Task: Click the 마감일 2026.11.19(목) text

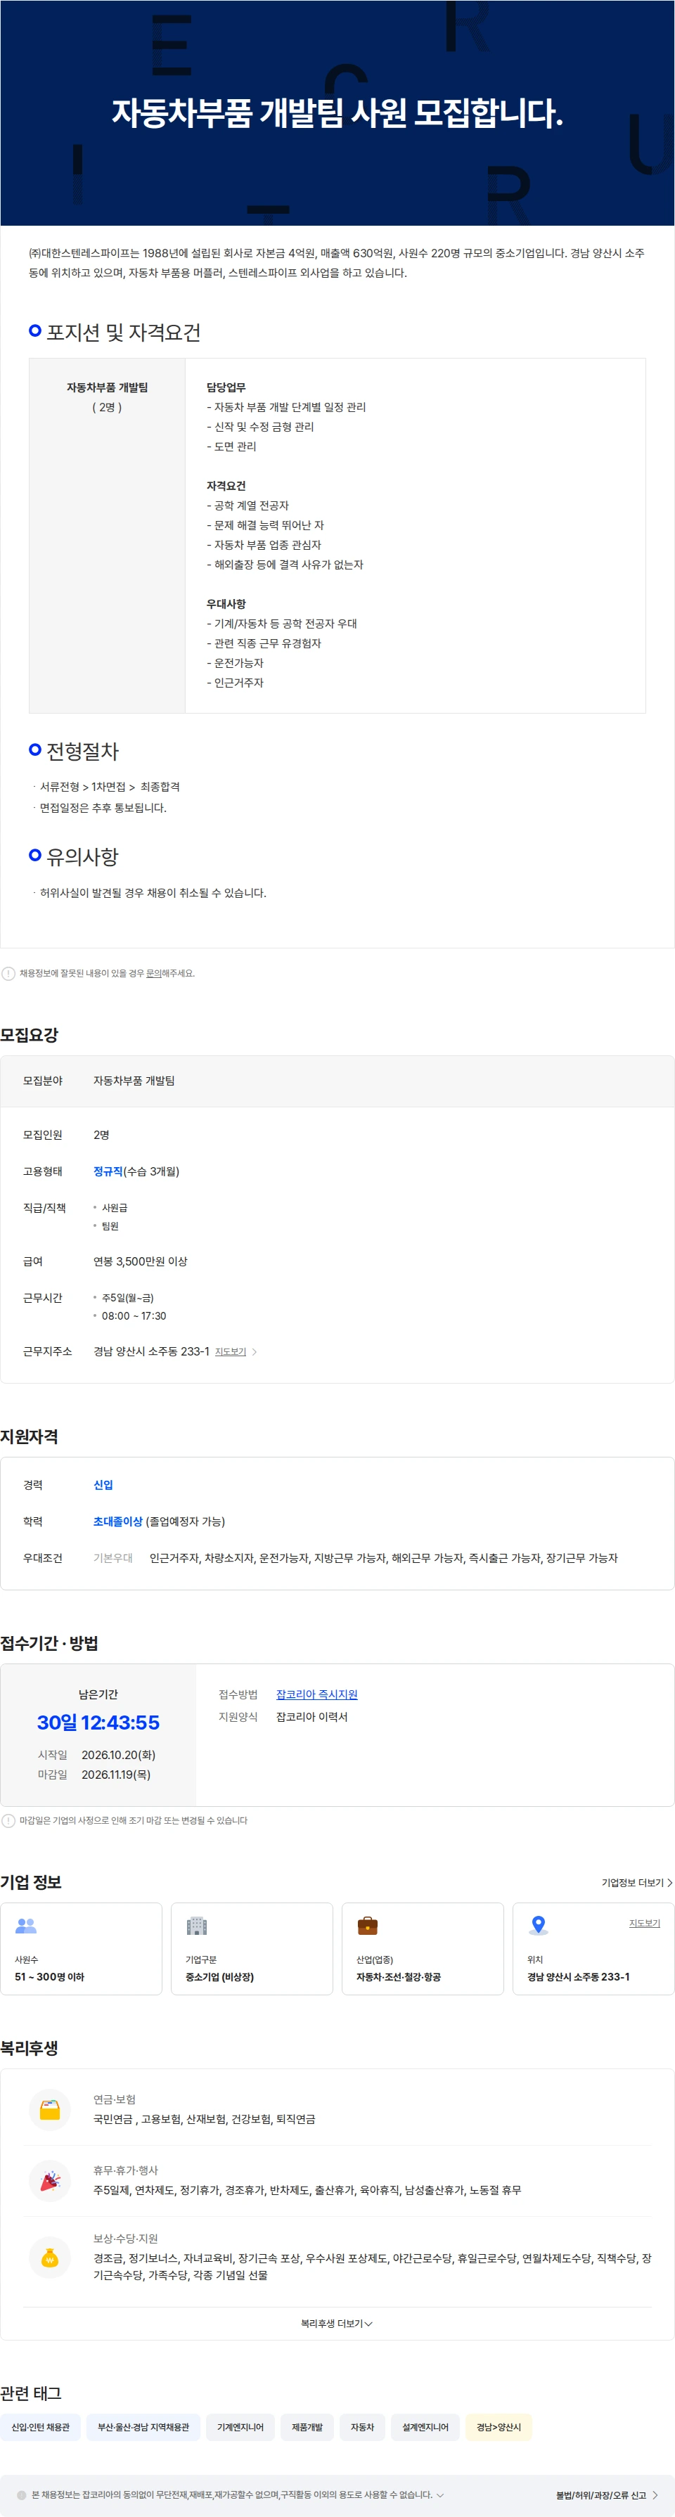Action: click(94, 1775)
